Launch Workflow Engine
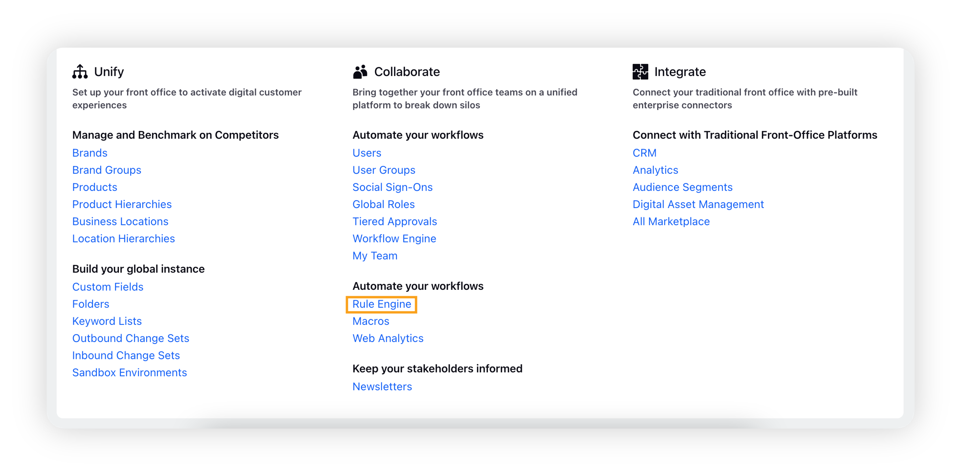 (x=394, y=239)
